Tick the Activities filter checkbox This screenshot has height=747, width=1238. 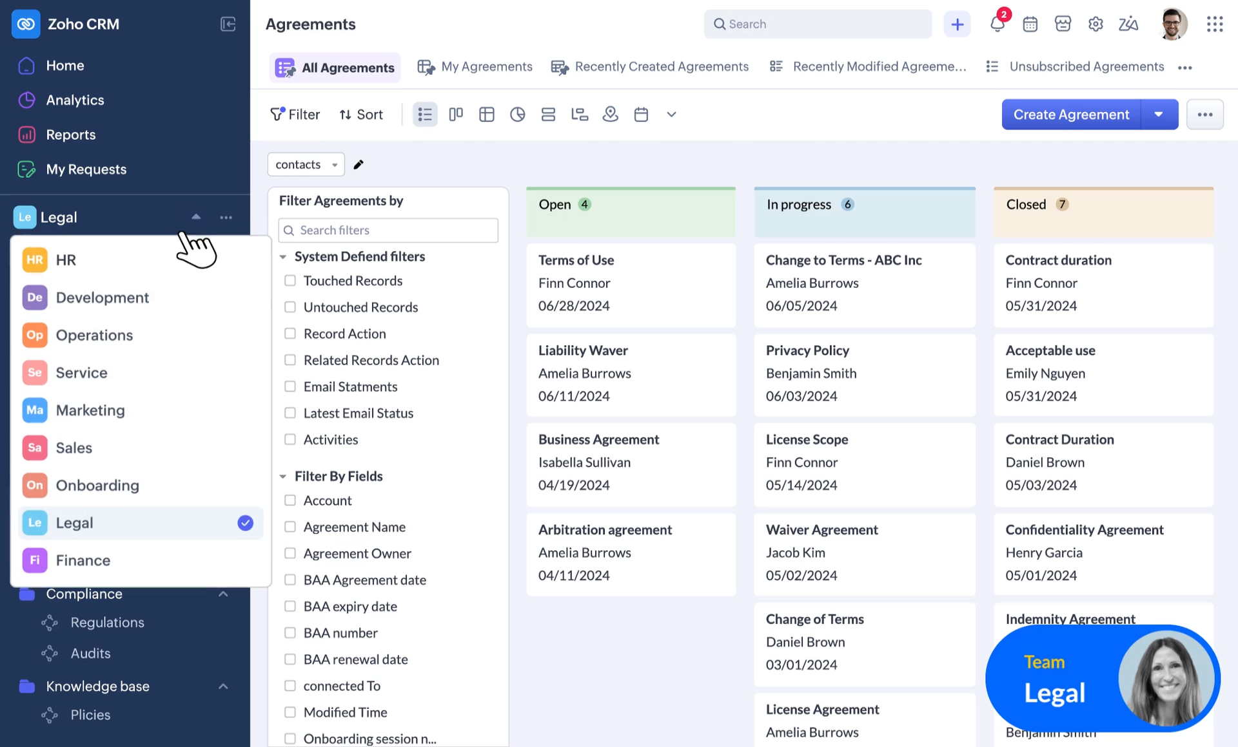(x=290, y=439)
